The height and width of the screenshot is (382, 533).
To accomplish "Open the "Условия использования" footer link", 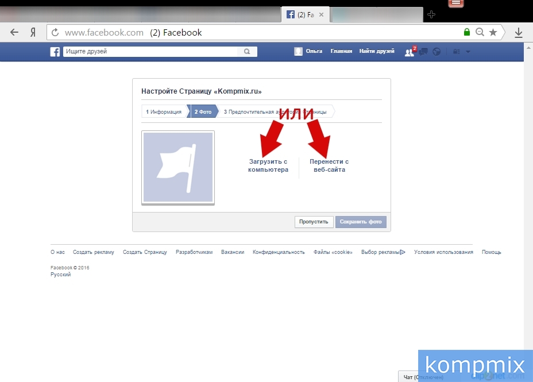I will (x=443, y=252).
